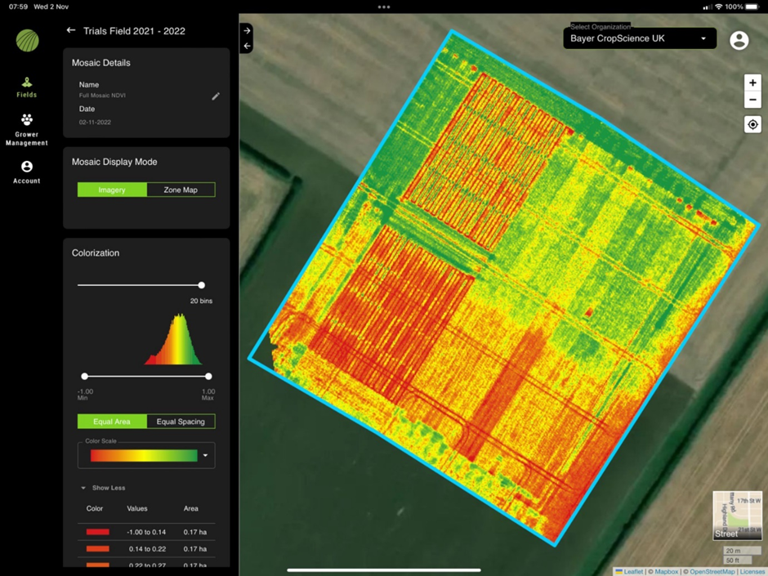
Task: Click the swatch for 0.14 to 0.22
Action: [x=98, y=549]
